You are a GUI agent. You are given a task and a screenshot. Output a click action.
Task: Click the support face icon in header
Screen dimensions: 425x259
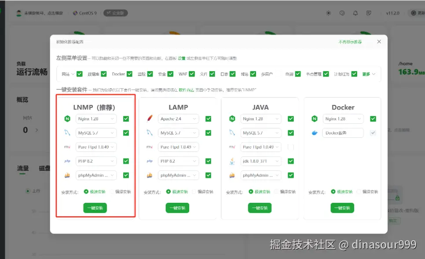342,13
